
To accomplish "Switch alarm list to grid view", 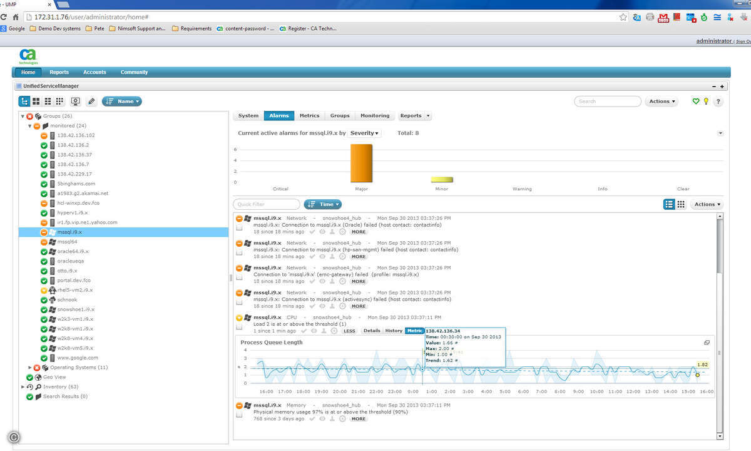I will [681, 204].
